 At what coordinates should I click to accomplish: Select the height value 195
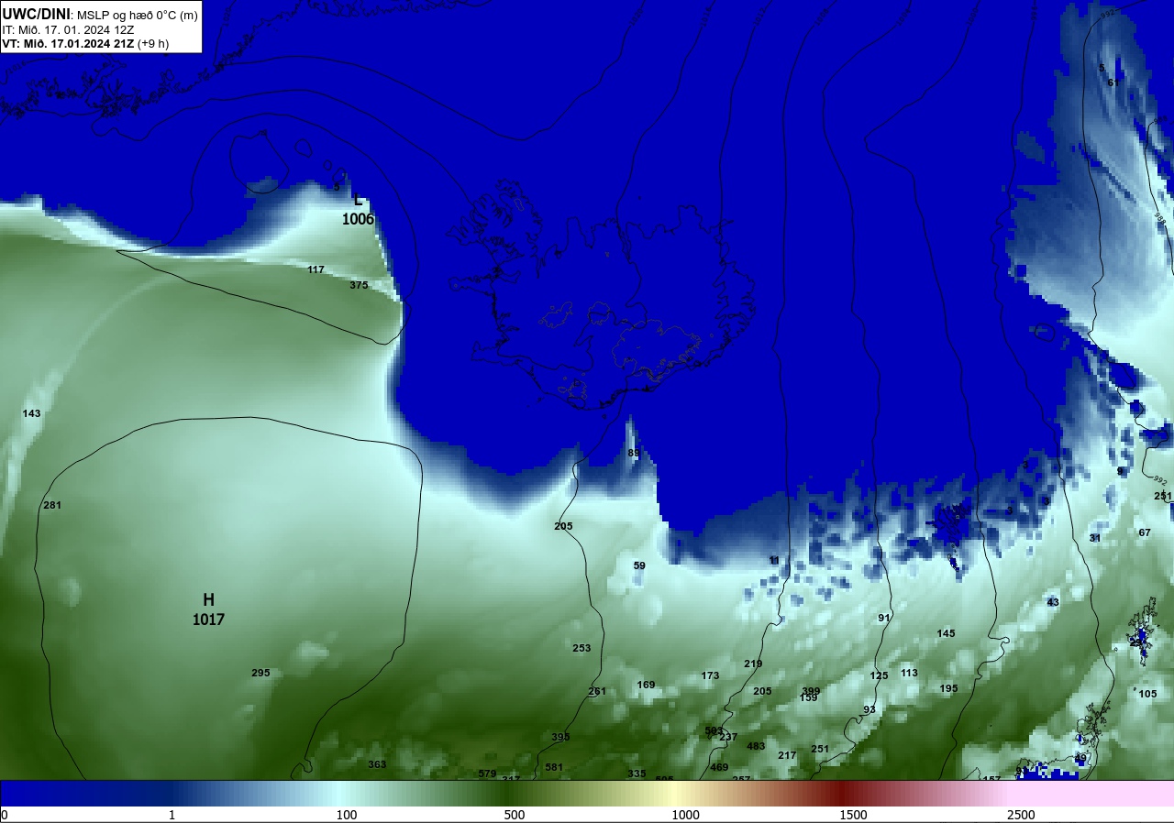(x=948, y=688)
